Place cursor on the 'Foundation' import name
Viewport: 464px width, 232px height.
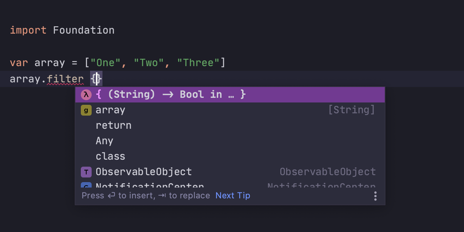pyautogui.click(x=84, y=30)
